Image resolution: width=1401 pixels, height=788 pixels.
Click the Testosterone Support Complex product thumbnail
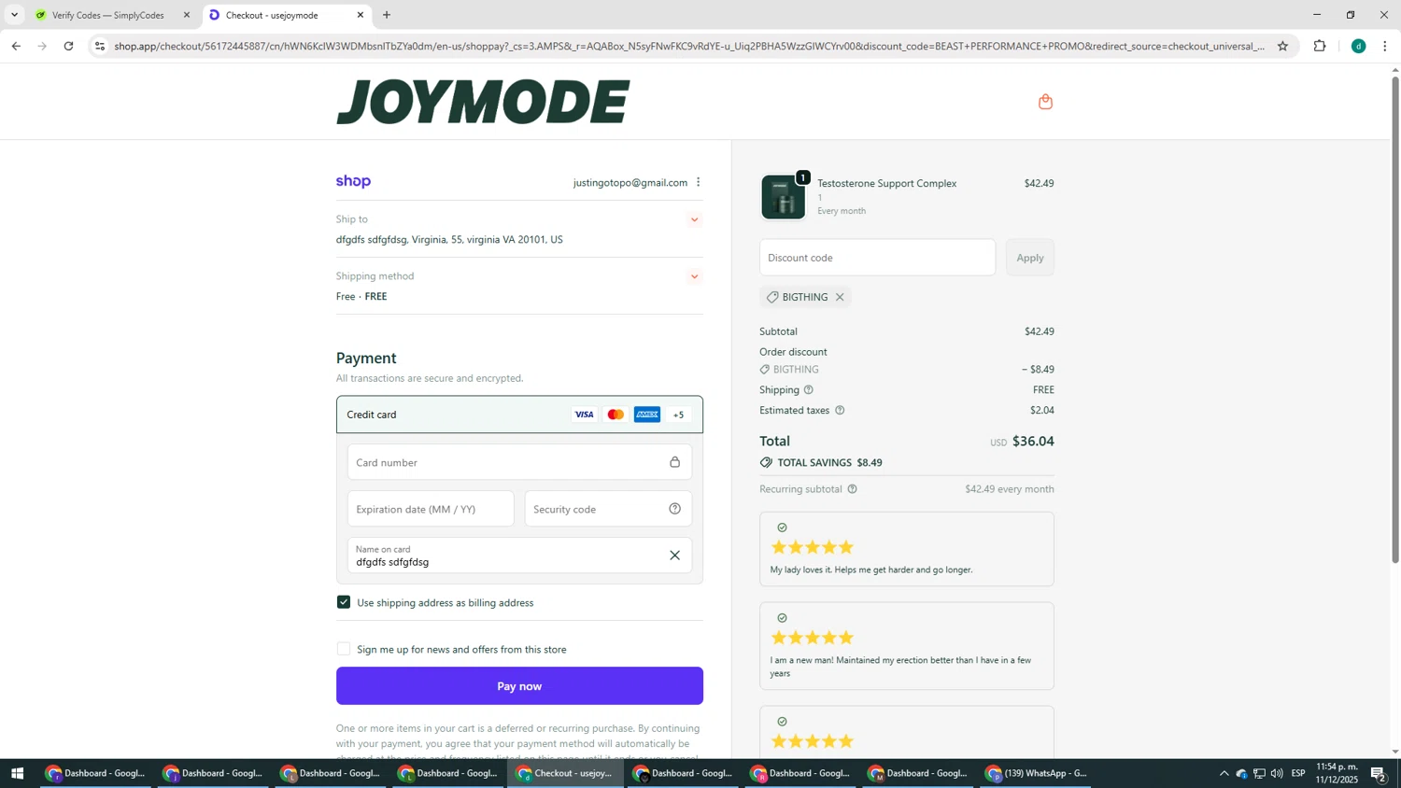coord(783,197)
